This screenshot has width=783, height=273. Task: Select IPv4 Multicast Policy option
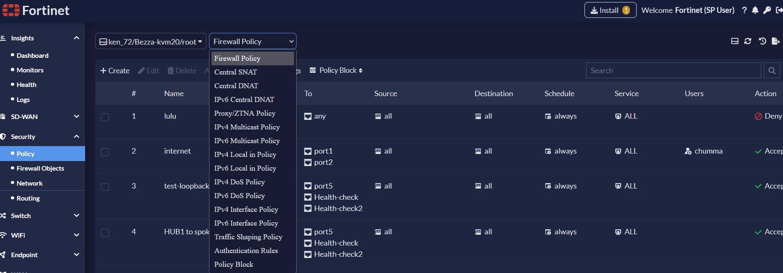click(x=253, y=127)
